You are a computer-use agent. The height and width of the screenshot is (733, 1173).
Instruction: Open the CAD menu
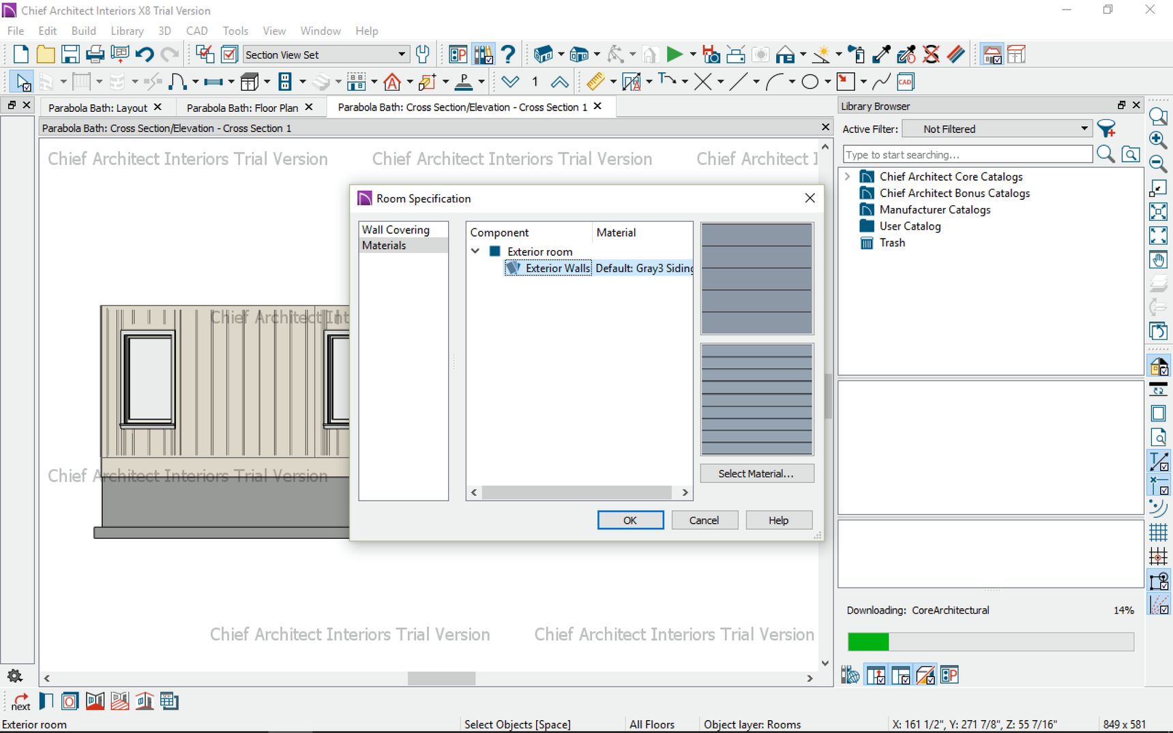point(197,31)
